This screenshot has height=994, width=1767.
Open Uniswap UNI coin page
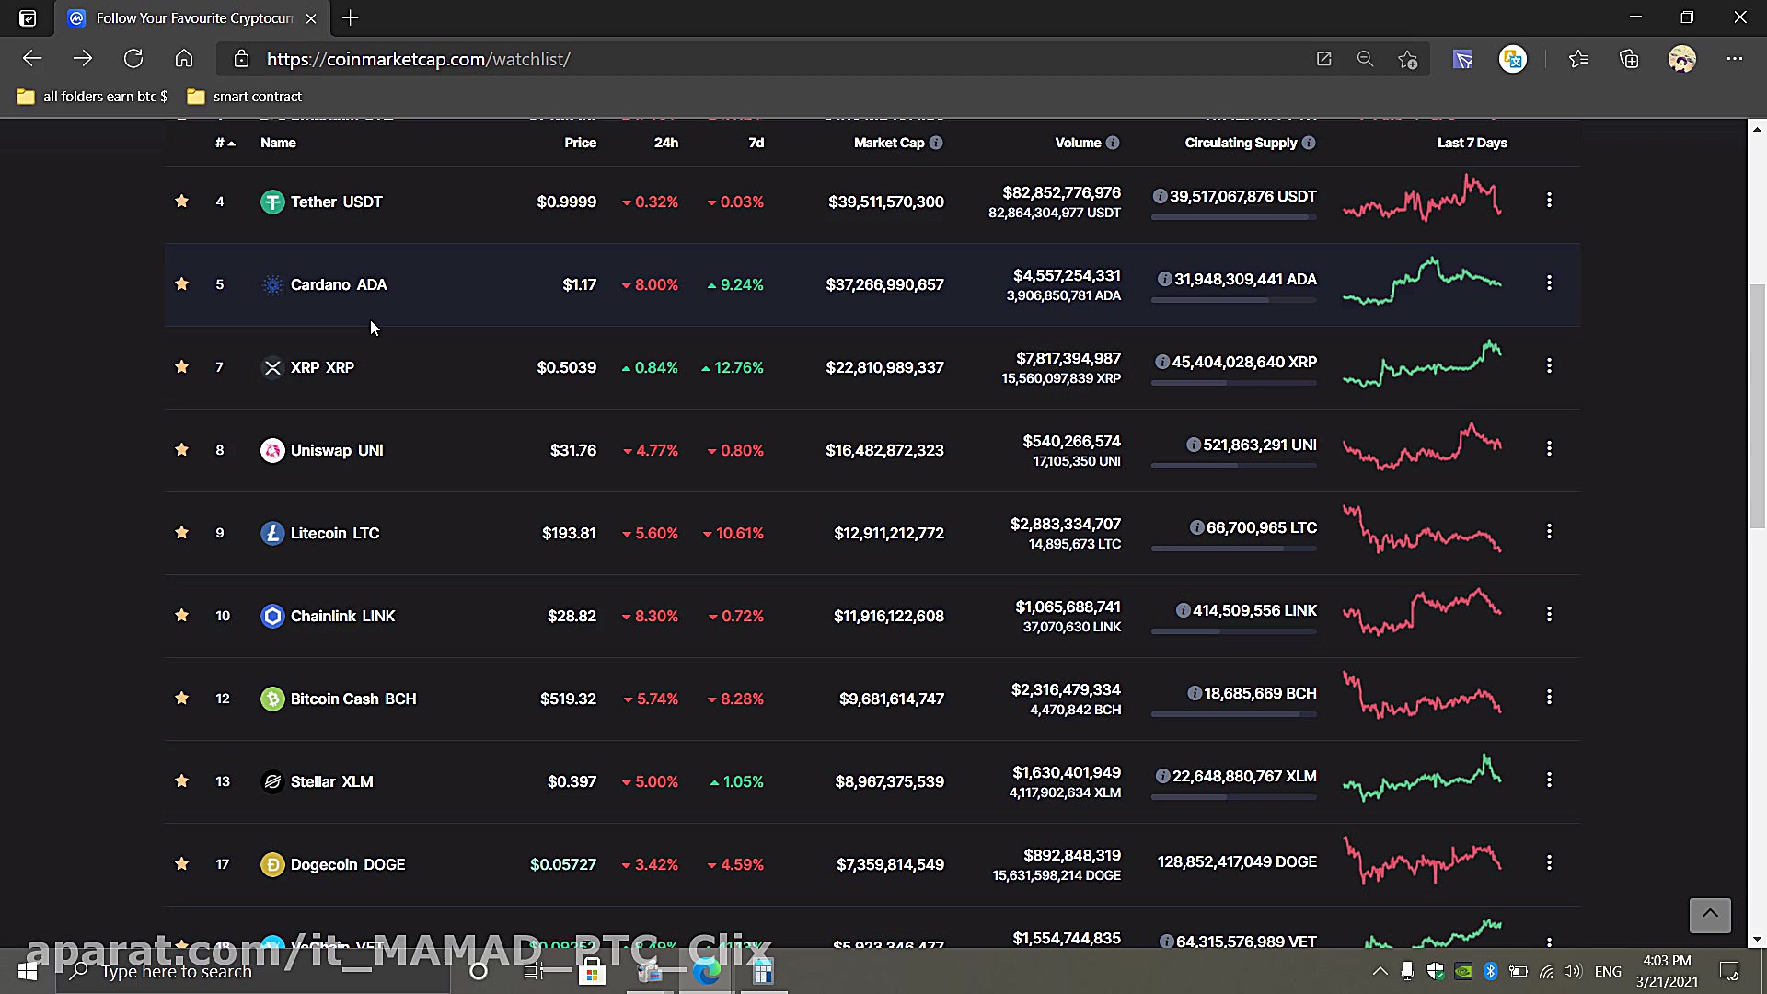pyautogui.click(x=337, y=450)
